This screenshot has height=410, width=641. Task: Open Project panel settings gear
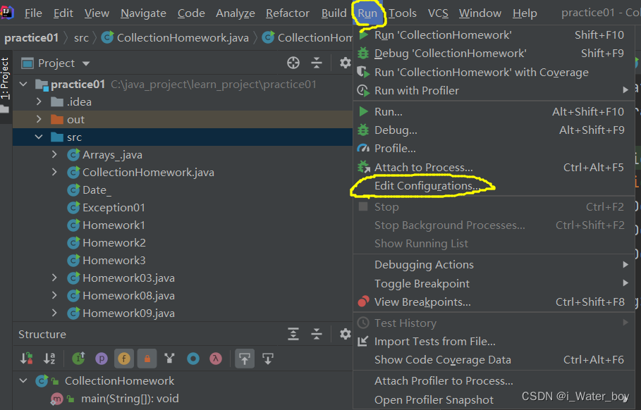[345, 63]
